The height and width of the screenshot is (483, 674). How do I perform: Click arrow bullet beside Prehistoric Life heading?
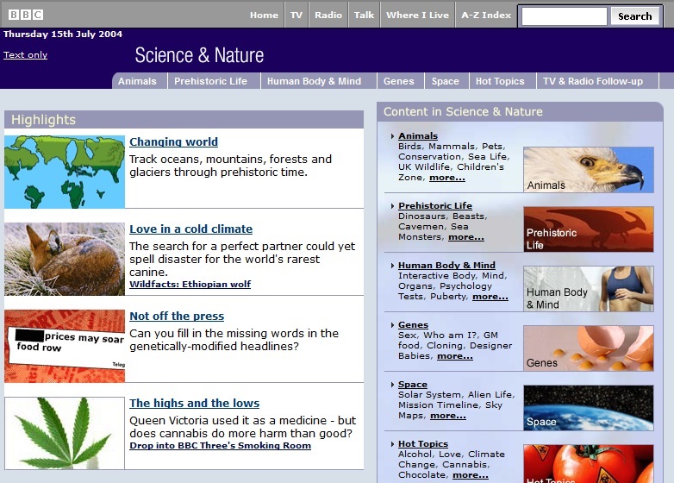392,206
